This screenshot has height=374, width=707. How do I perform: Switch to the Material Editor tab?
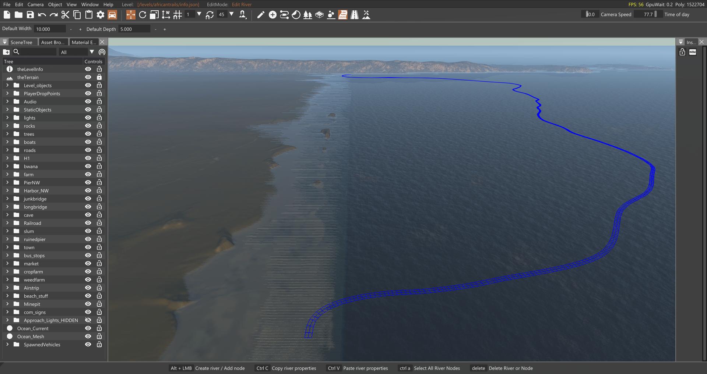[84, 42]
